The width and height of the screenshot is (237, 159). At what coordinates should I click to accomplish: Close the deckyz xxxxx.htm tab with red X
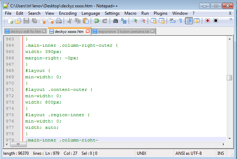(x=88, y=31)
